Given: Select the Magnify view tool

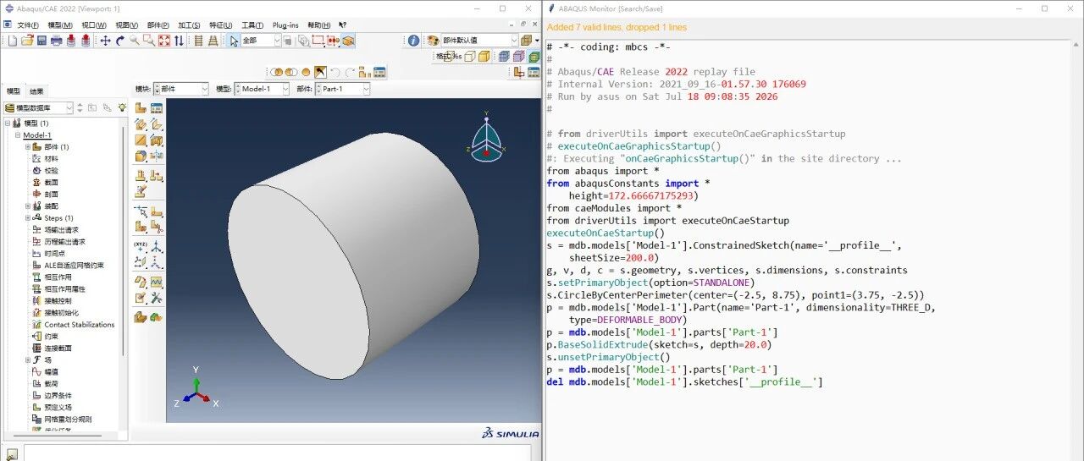Looking at the screenshot, I should coord(135,41).
